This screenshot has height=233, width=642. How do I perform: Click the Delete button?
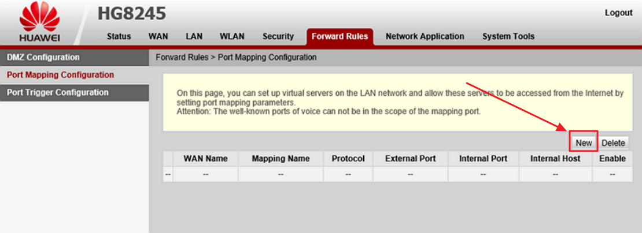pyautogui.click(x=613, y=143)
